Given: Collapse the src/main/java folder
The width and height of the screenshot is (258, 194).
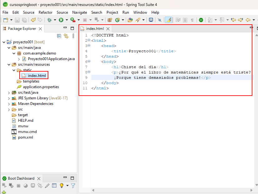Looking at the screenshot, I should (9, 48).
